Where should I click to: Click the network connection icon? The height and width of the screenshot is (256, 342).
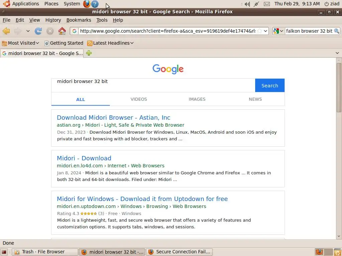(256, 4)
